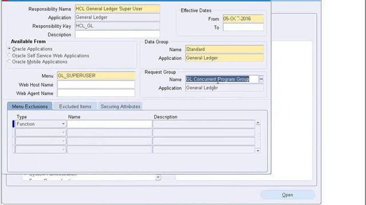Select Oracle Applications radio button
Image resolution: width=366 pixels, height=205 pixels.
9,49
